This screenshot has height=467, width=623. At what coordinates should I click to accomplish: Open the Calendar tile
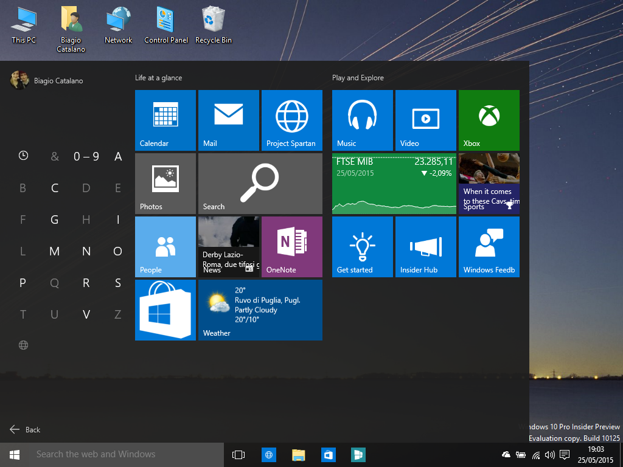pos(165,120)
